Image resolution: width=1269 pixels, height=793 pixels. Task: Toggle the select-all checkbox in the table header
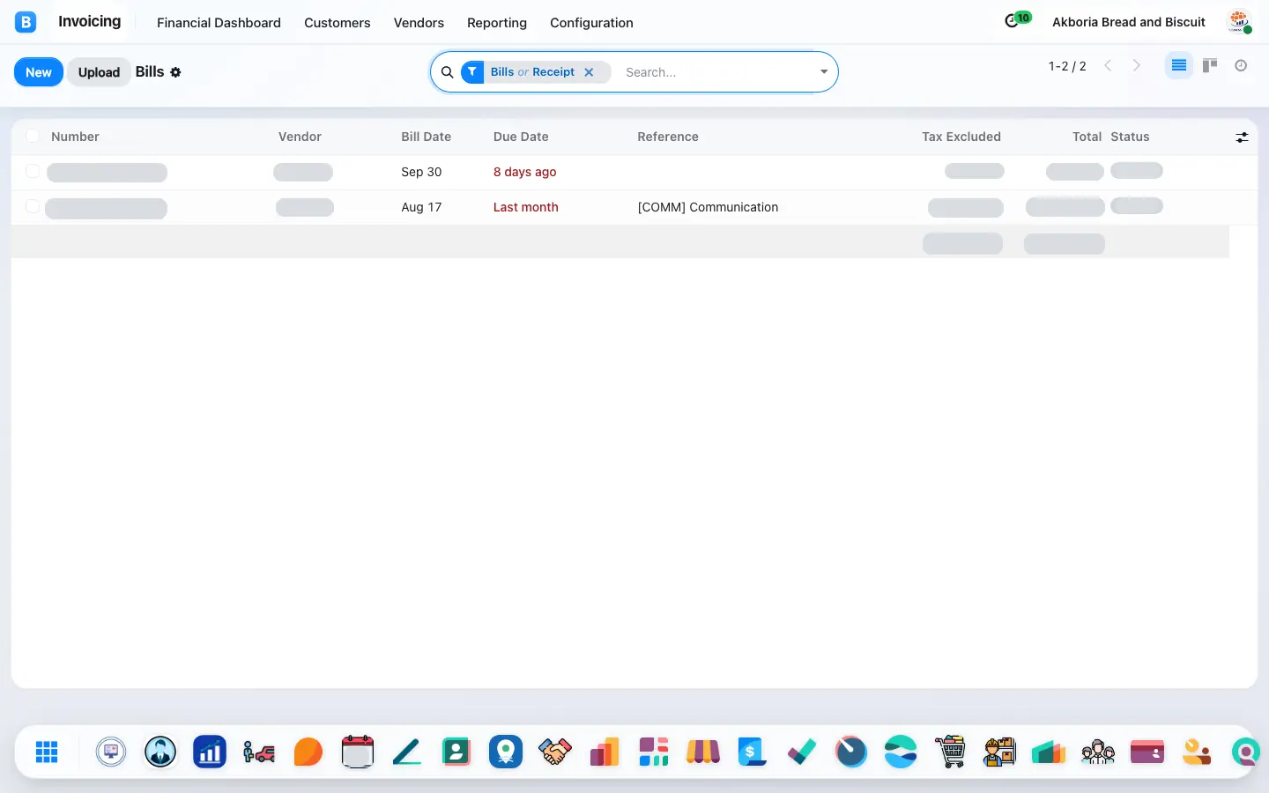[33, 136]
